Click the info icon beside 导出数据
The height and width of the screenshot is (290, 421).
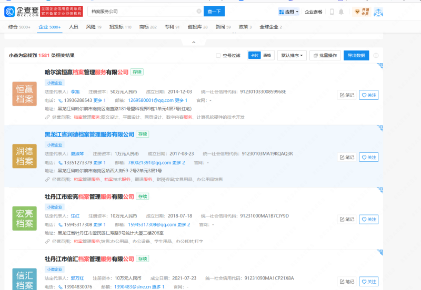pos(376,56)
